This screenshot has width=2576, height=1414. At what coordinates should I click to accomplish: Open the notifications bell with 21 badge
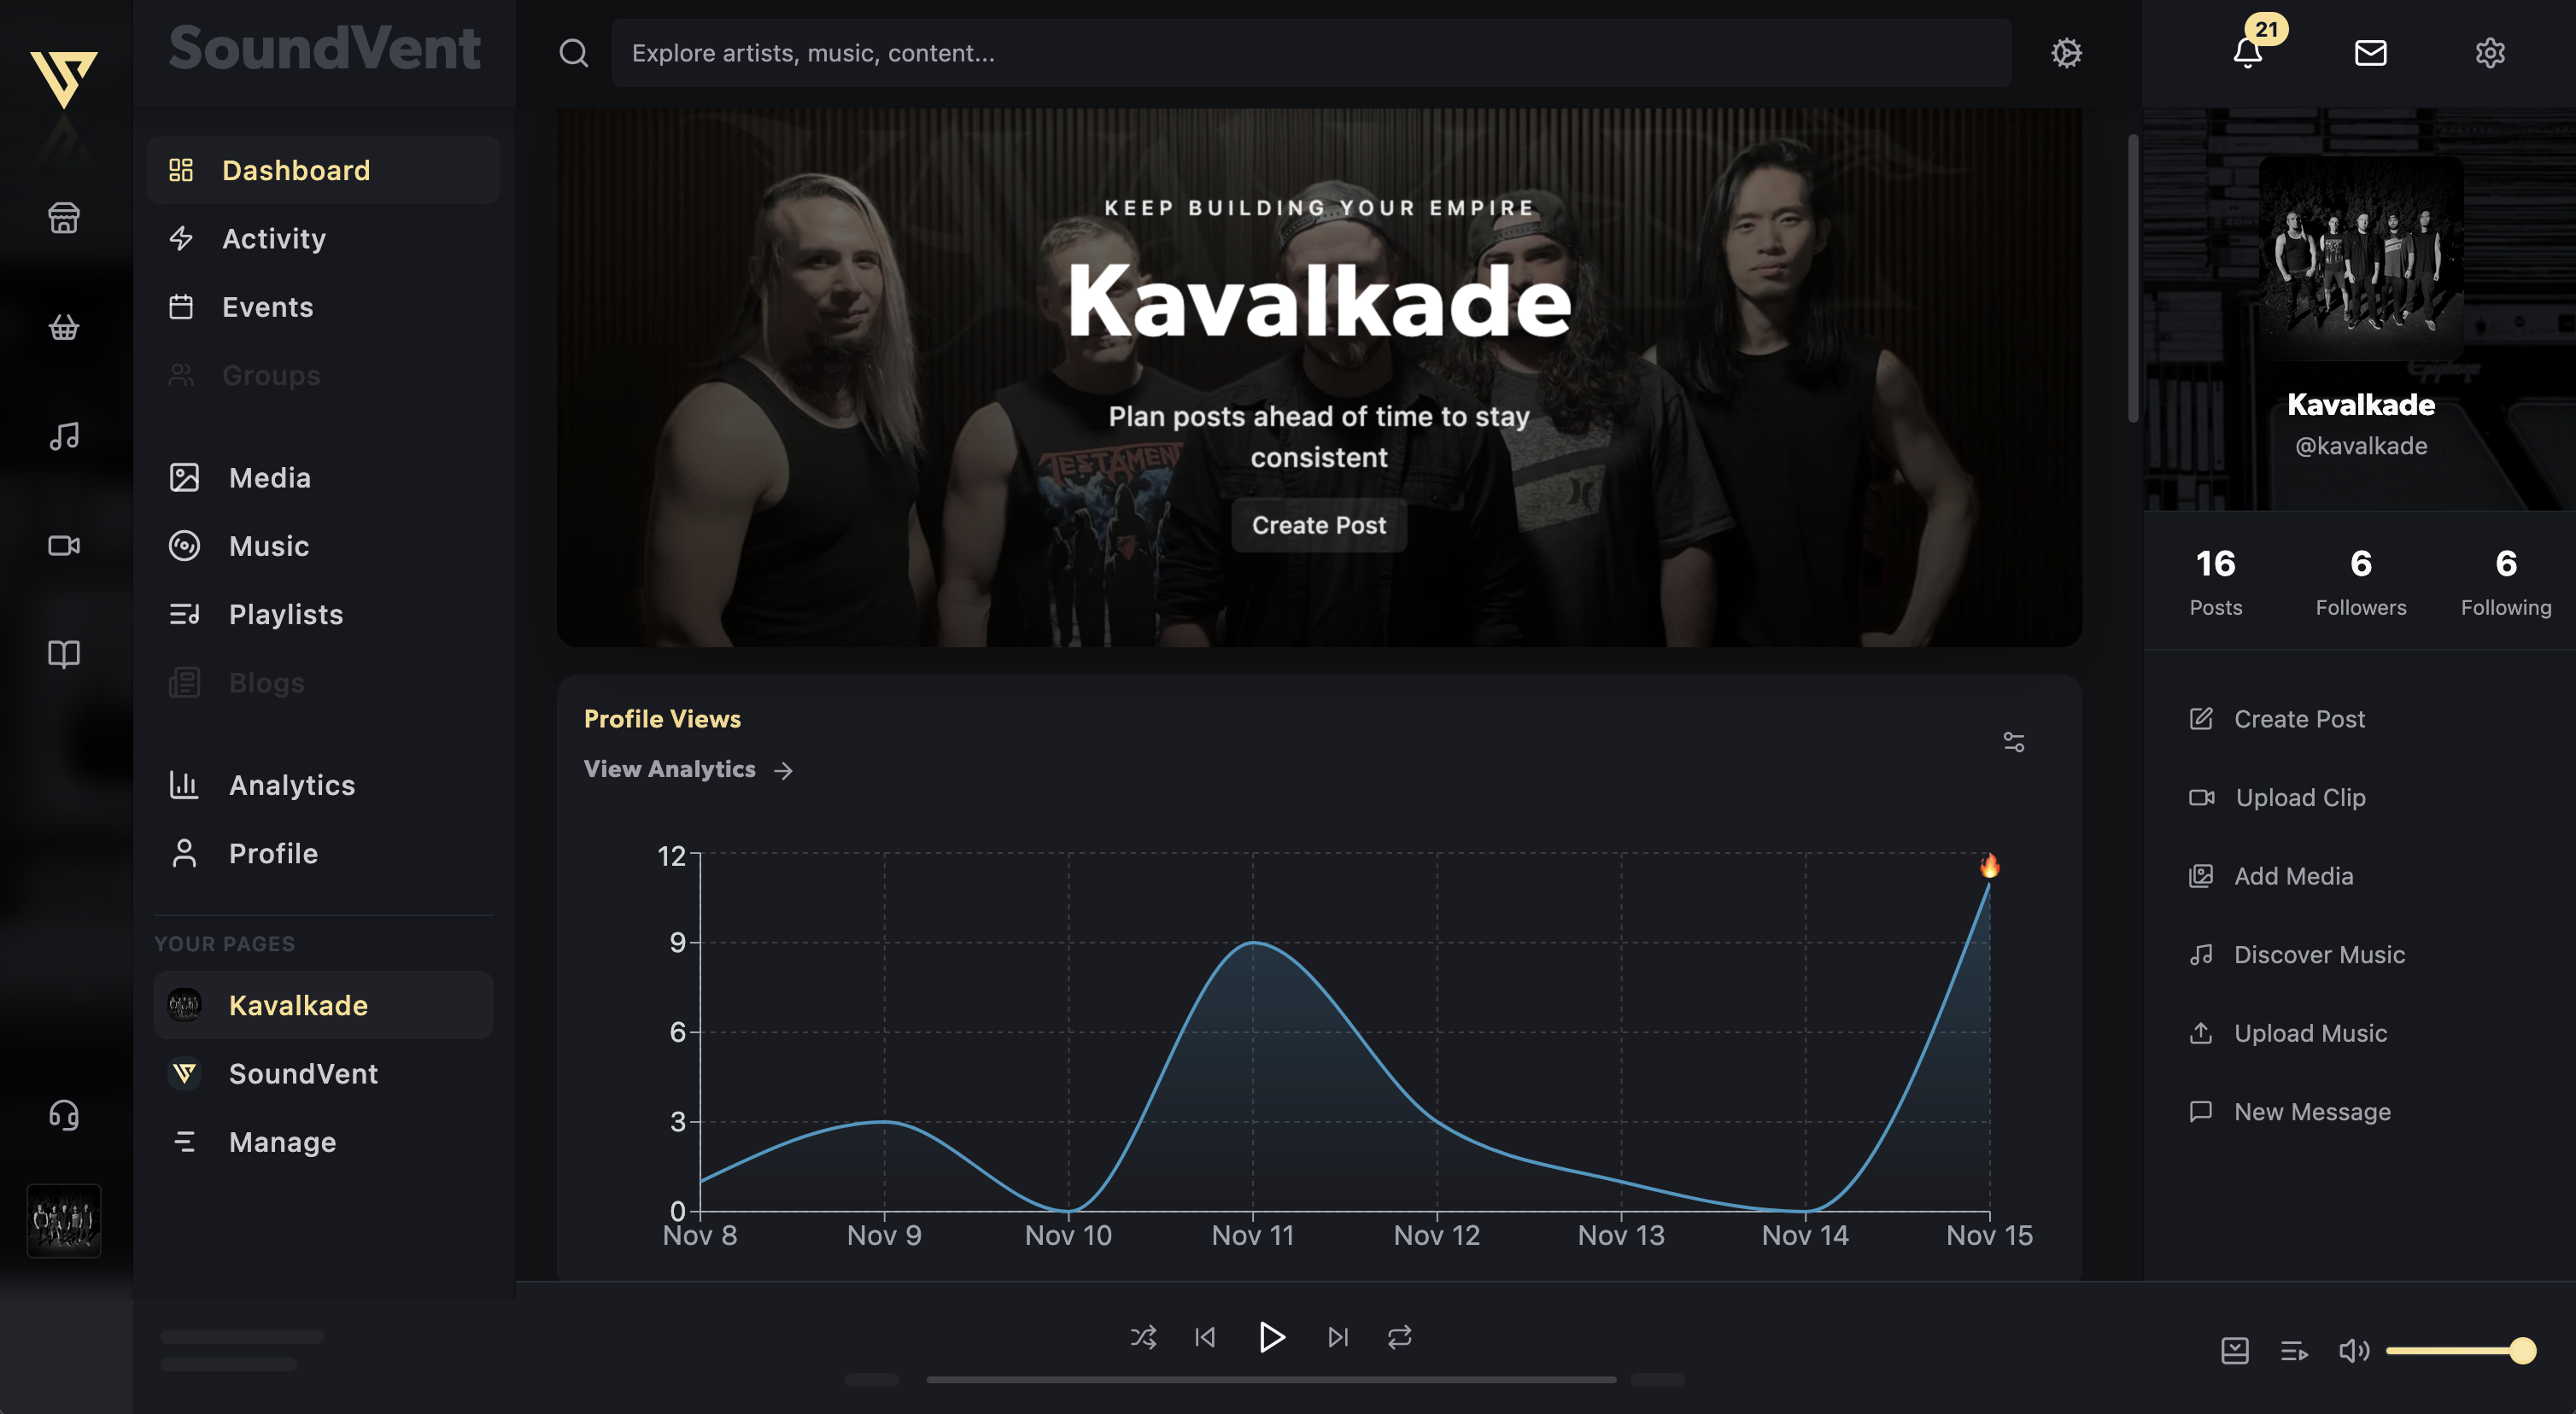point(2247,52)
